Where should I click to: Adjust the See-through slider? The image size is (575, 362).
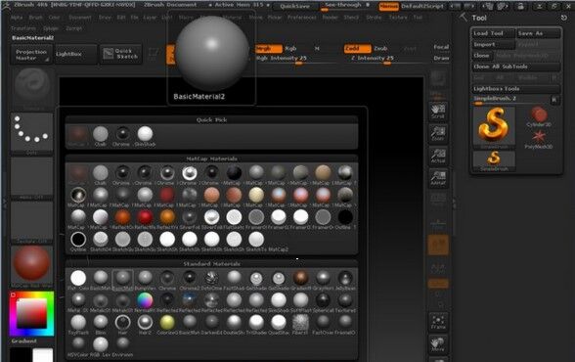(x=343, y=6)
